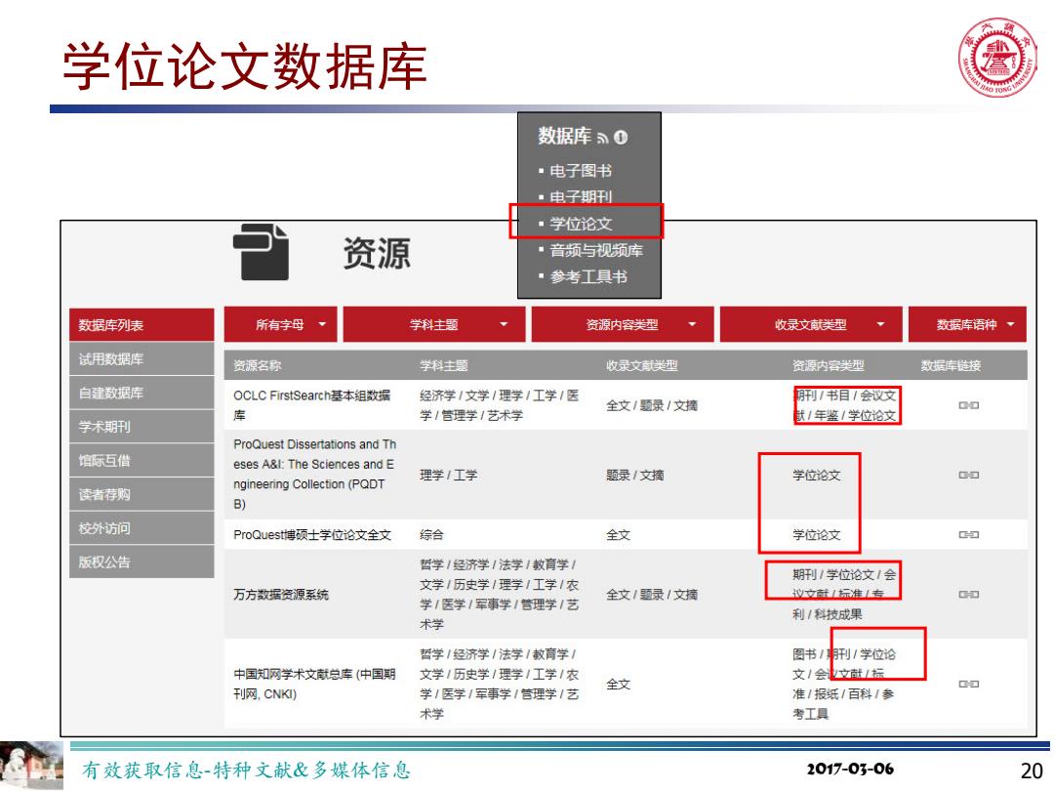Click the RSS feed icon beside 数据库

(x=602, y=139)
